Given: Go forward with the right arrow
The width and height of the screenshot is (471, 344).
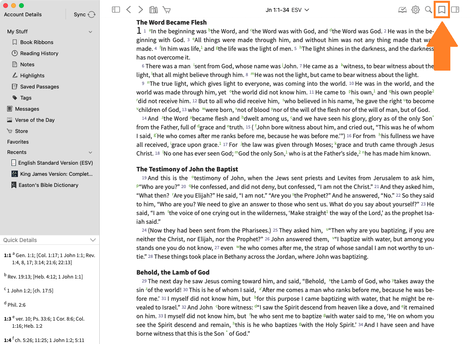Looking at the screenshot, I should coord(140,10).
